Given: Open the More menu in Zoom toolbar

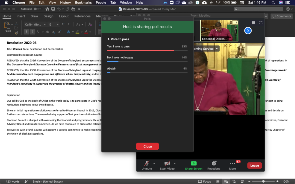Looking at the screenshot, I should [x=232, y=165].
